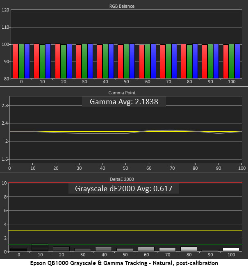
Task: Click the blue bar at 70 in RGB Balance
Action: coord(174,61)
